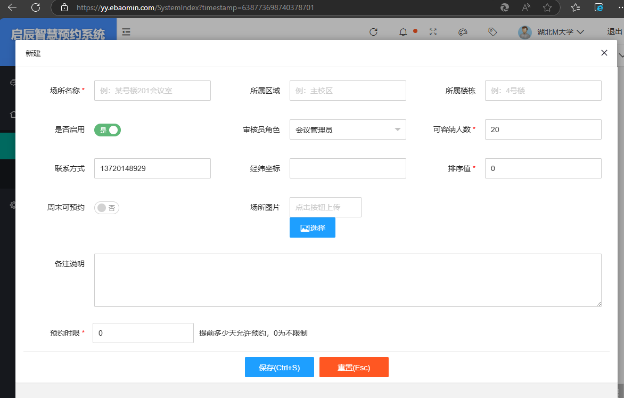Open the 审核员角色 dropdown
624x398 pixels.
[x=348, y=129]
